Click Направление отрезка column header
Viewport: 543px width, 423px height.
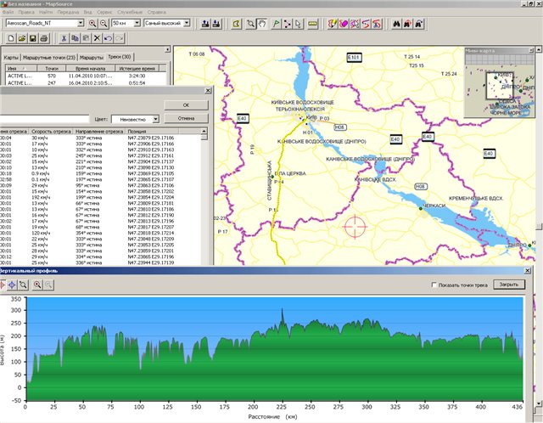click(x=99, y=132)
